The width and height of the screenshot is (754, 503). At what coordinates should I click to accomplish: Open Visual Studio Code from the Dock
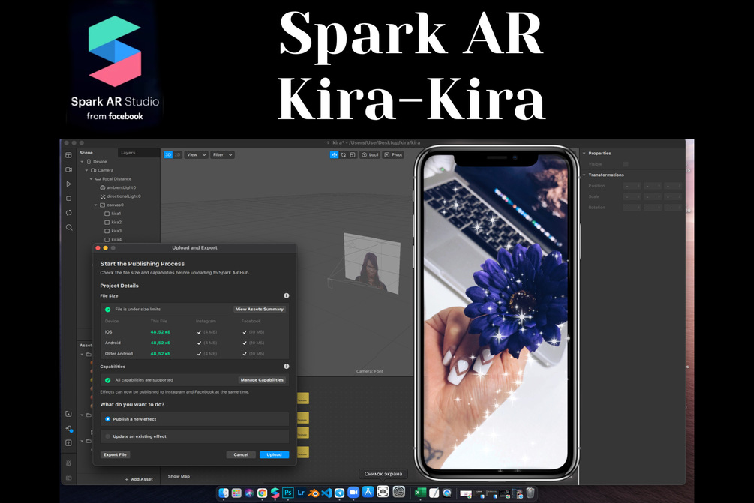pos(326,493)
